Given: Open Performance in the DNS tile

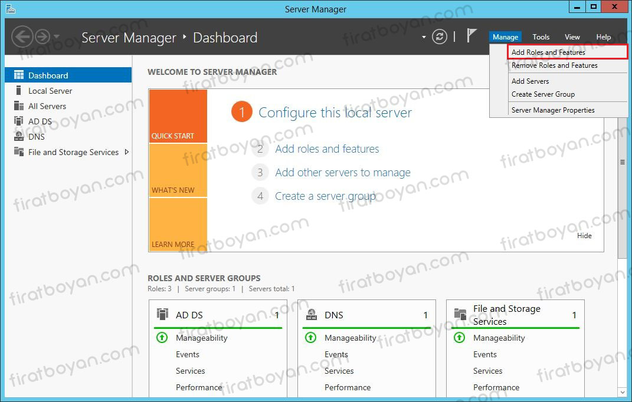Looking at the screenshot, I should (x=348, y=387).
